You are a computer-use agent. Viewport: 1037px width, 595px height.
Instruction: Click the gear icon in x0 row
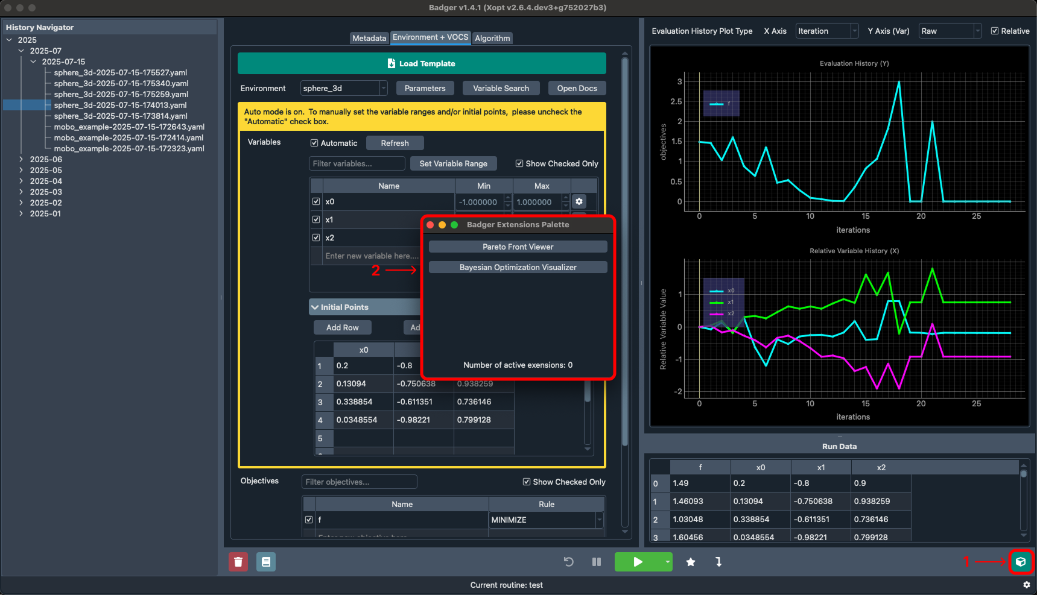(579, 202)
